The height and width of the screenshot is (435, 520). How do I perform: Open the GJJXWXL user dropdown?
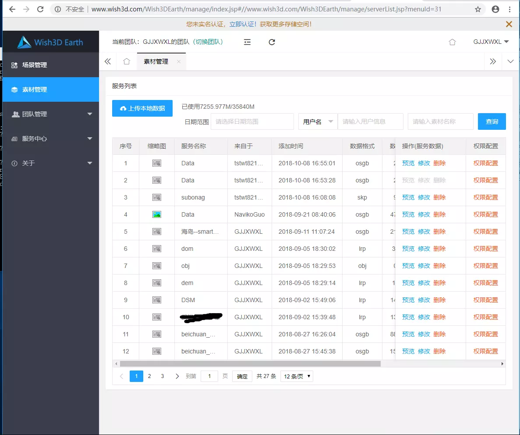[x=491, y=42]
